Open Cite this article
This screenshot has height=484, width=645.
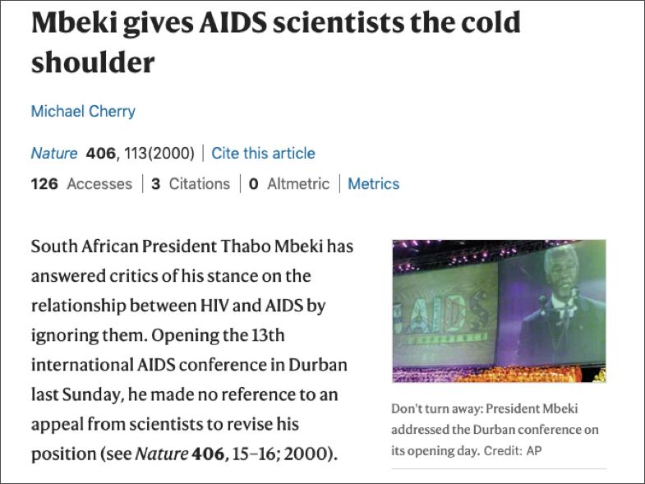[263, 153]
